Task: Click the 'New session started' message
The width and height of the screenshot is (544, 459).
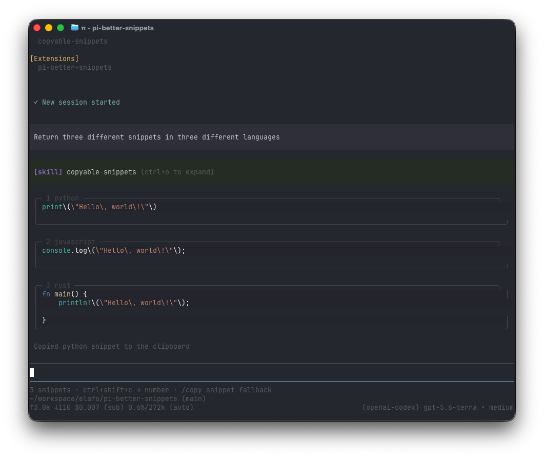Action: pyautogui.click(x=81, y=103)
